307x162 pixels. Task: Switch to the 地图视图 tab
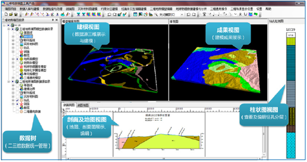click(83, 105)
